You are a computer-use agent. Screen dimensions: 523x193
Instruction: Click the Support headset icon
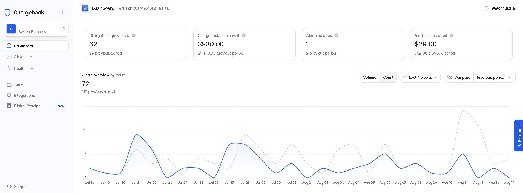9,186
